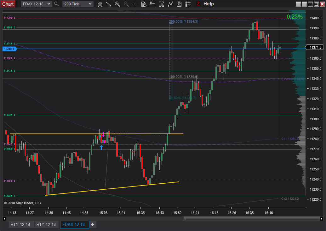Screen dimensions: 326x231
Task: Toggle the crosshair cursor tool
Action: point(135,4)
